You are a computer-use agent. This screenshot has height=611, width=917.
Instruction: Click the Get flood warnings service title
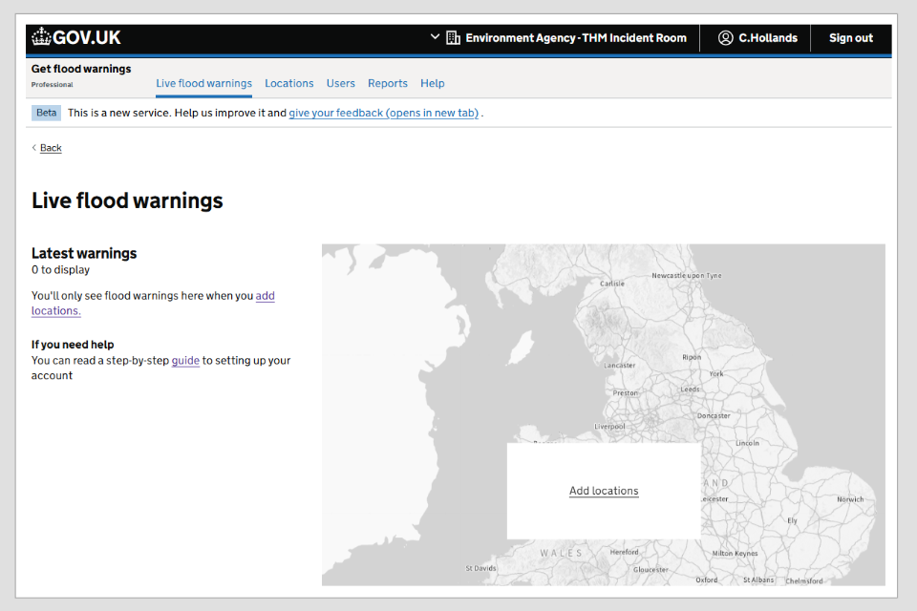pos(81,69)
